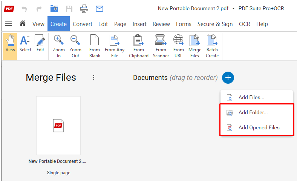Select the New Portable Document 2 thumbnail

tap(58, 126)
